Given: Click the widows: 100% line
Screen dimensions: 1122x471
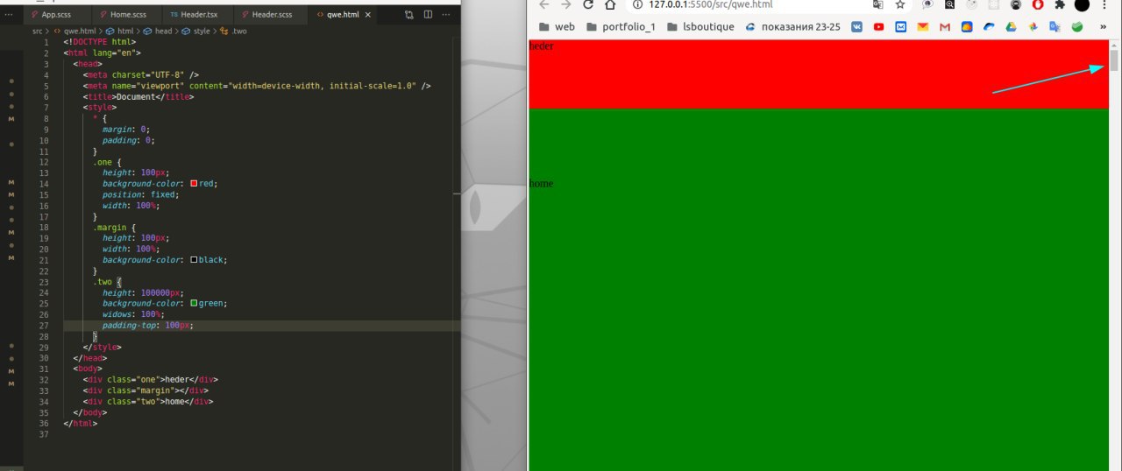Looking at the screenshot, I should [x=133, y=314].
